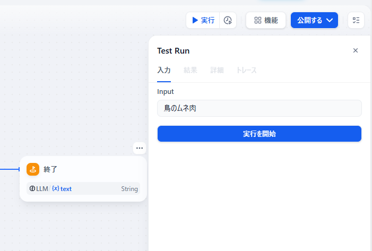Image resolution: width=372 pixels, height=251 pixels.
Task: Open the checklist icon button
Action: pos(356,20)
